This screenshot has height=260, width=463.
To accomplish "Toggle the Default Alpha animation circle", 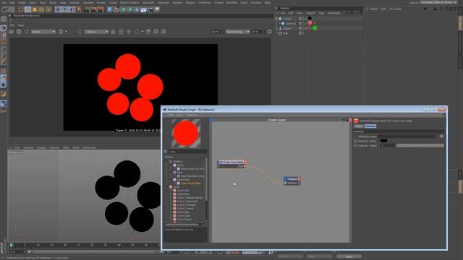I will [x=355, y=146].
